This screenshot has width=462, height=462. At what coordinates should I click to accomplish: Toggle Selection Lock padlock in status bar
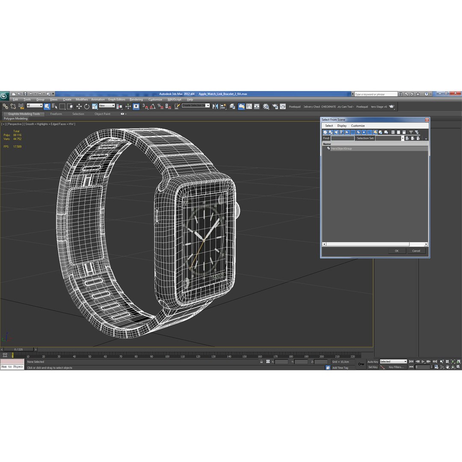tap(261, 361)
